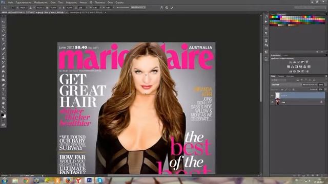This screenshot has width=328, height=184.
Task: Switch to the Paths tab
Action: (290, 76)
